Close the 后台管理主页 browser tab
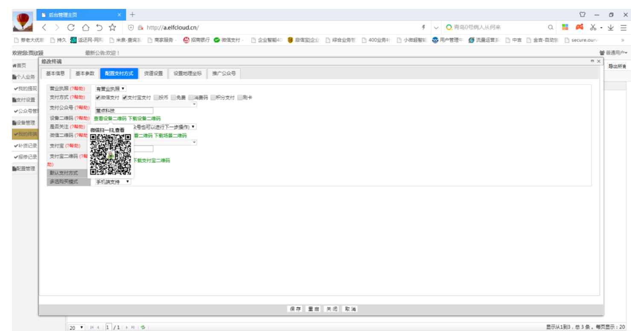 [x=119, y=15]
